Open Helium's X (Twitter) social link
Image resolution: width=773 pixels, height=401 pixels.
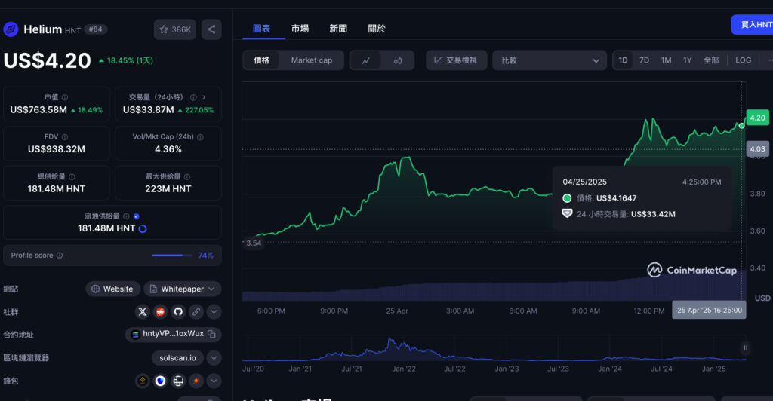pyautogui.click(x=143, y=311)
